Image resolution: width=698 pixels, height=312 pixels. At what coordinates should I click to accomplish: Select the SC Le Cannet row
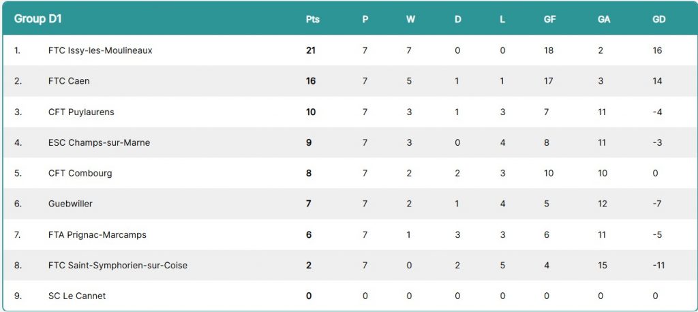[x=349, y=296]
